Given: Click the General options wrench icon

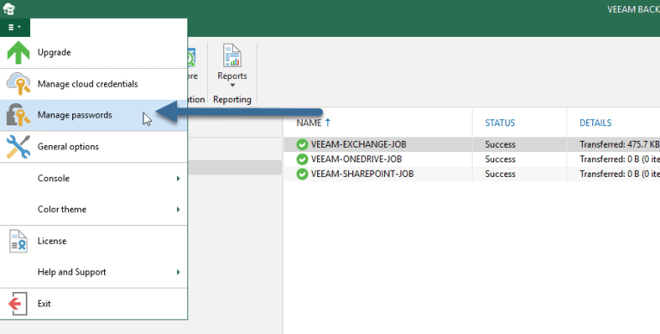Looking at the screenshot, I should 18,146.
